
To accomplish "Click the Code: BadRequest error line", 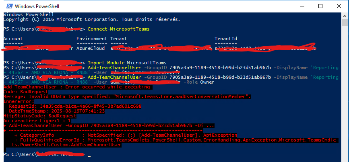I will [26, 92].
